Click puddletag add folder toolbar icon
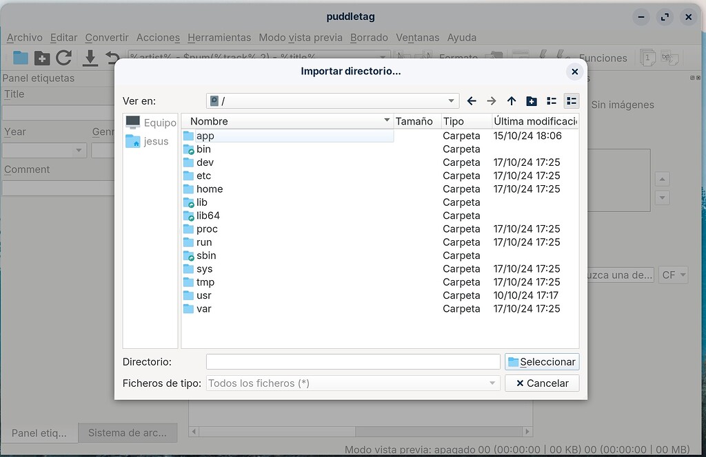The width and height of the screenshot is (706, 457). [x=42, y=58]
